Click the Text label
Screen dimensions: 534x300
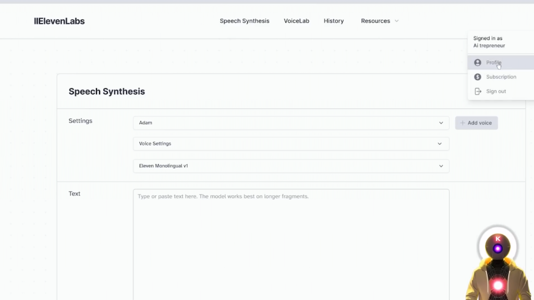74,194
